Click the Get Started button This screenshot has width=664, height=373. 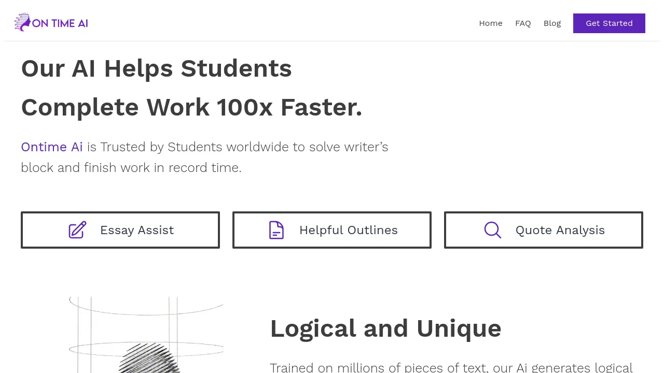tap(609, 23)
